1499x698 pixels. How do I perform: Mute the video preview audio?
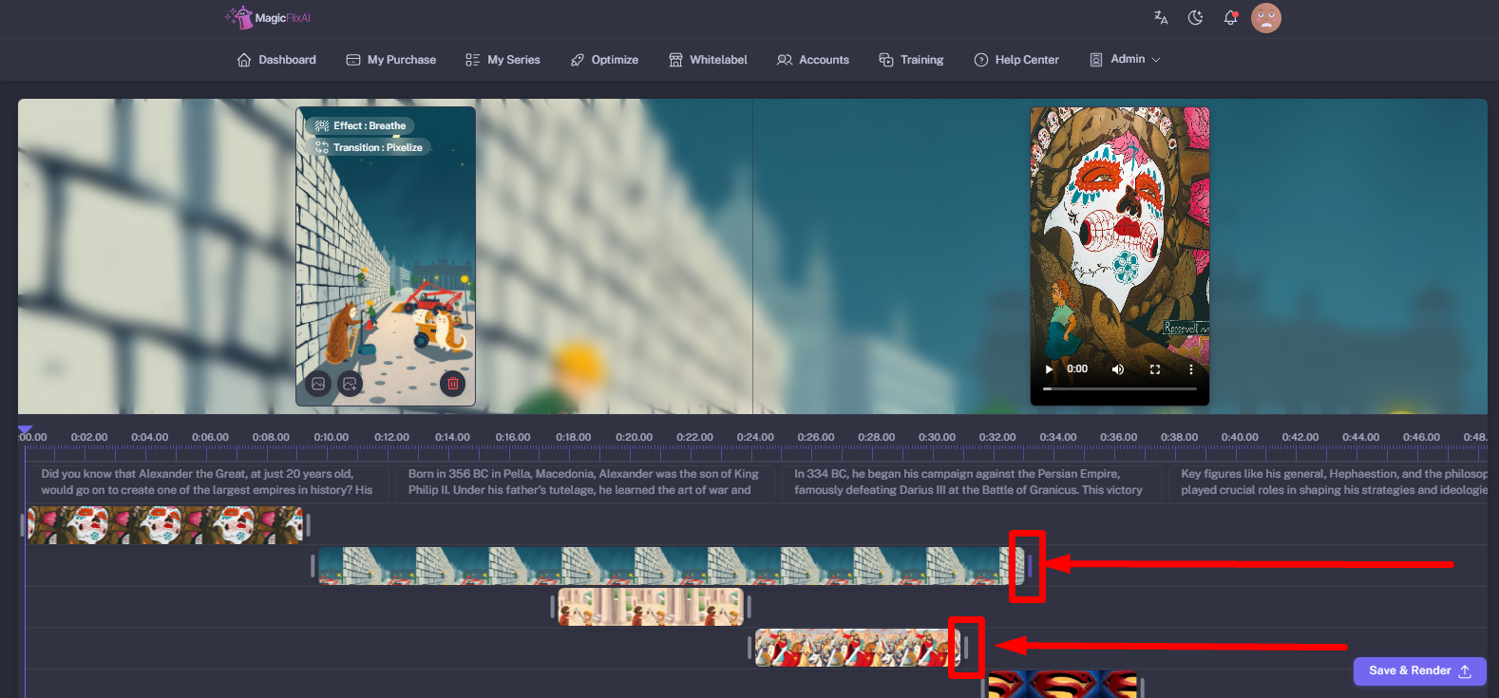click(1118, 369)
